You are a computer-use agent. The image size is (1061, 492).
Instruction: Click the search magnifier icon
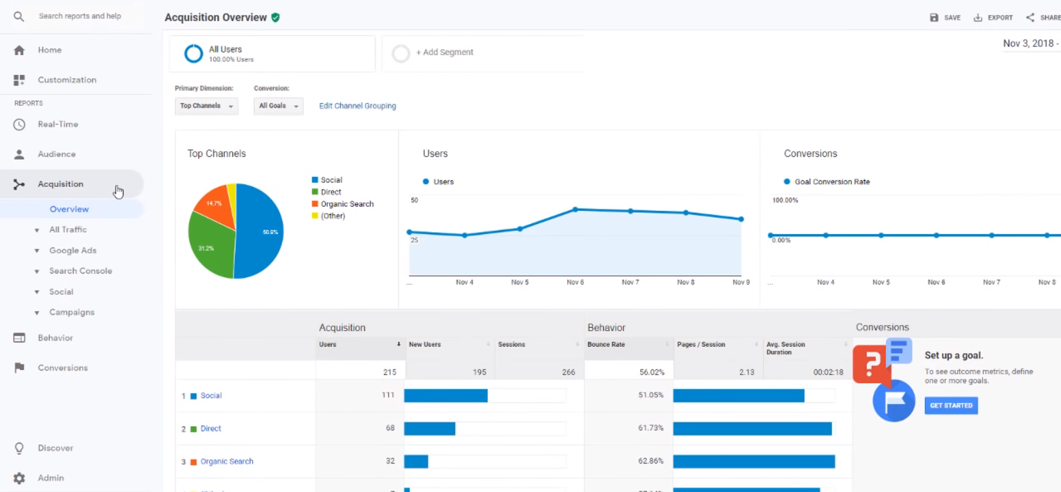(19, 17)
